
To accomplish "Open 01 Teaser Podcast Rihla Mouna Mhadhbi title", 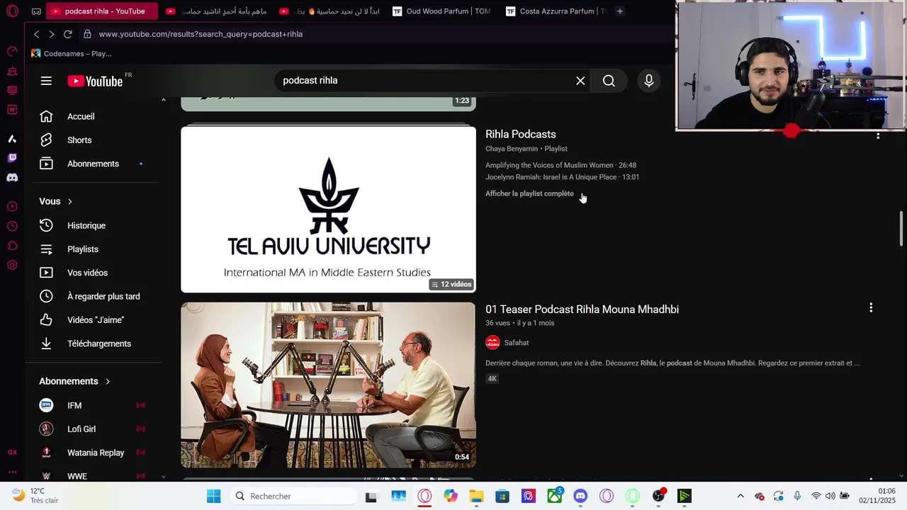I will click(582, 309).
